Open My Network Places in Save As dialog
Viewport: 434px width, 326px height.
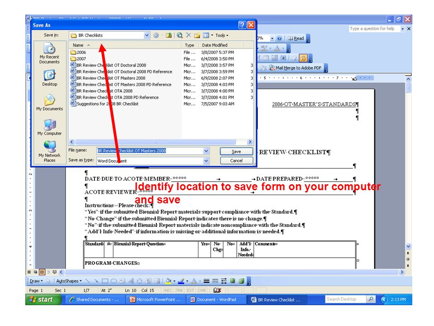(x=50, y=151)
